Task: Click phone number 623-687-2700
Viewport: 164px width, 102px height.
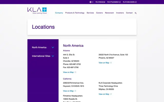Action: pos(75,64)
